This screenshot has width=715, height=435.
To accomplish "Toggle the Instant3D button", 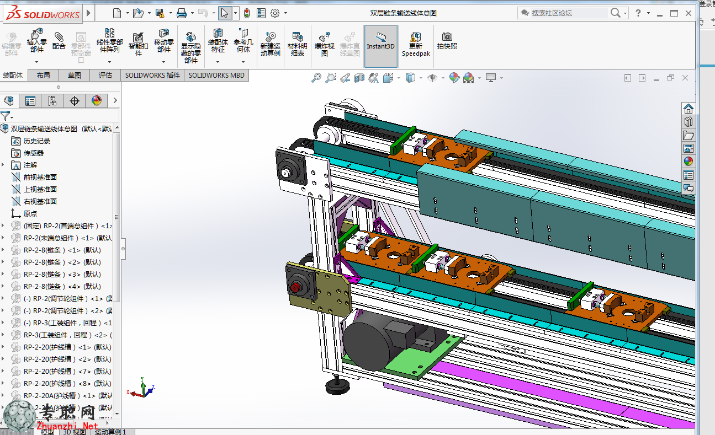I will coord(381,46).
